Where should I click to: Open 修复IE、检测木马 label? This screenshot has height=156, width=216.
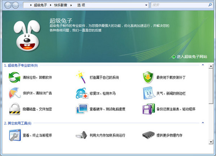tap(103, 94)
